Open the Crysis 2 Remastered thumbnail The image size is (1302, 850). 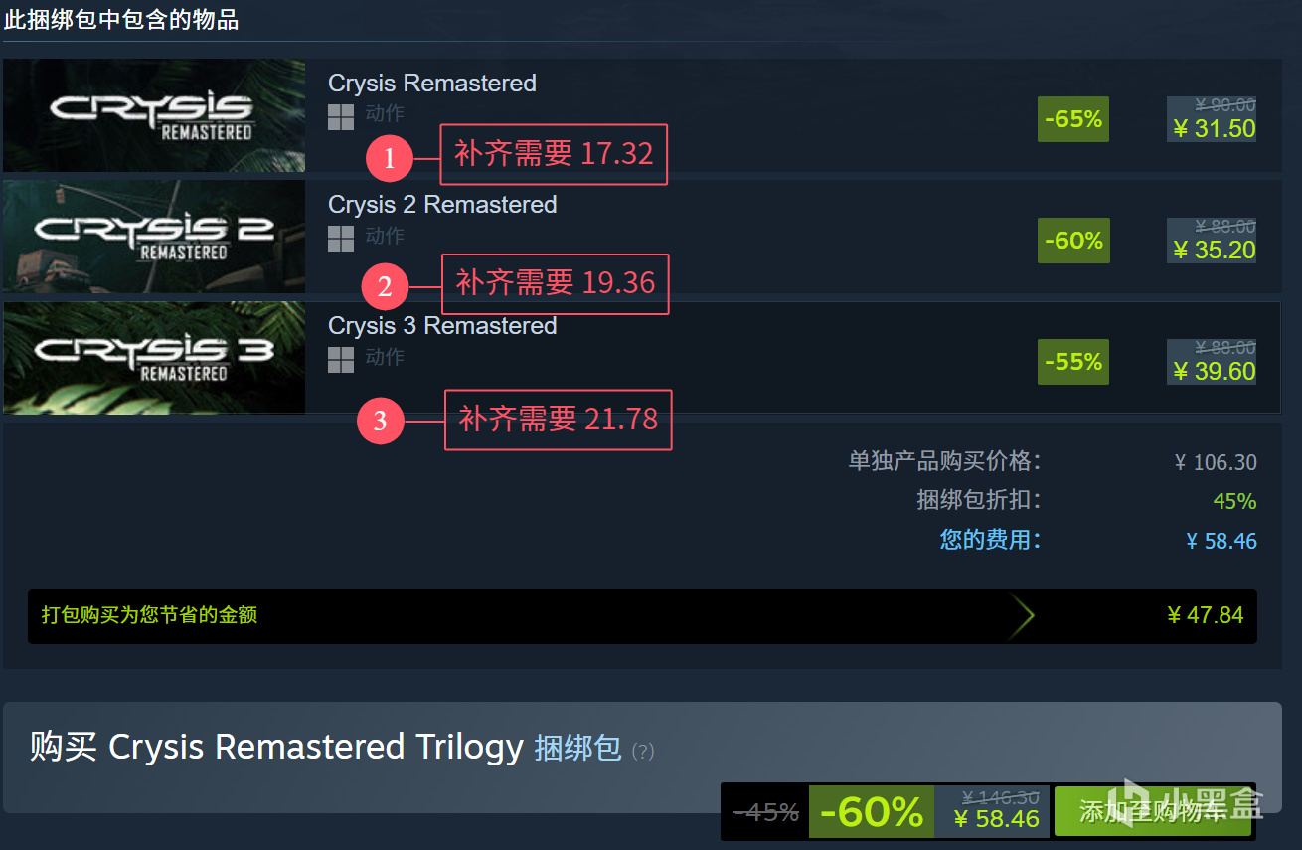(154, 237)
